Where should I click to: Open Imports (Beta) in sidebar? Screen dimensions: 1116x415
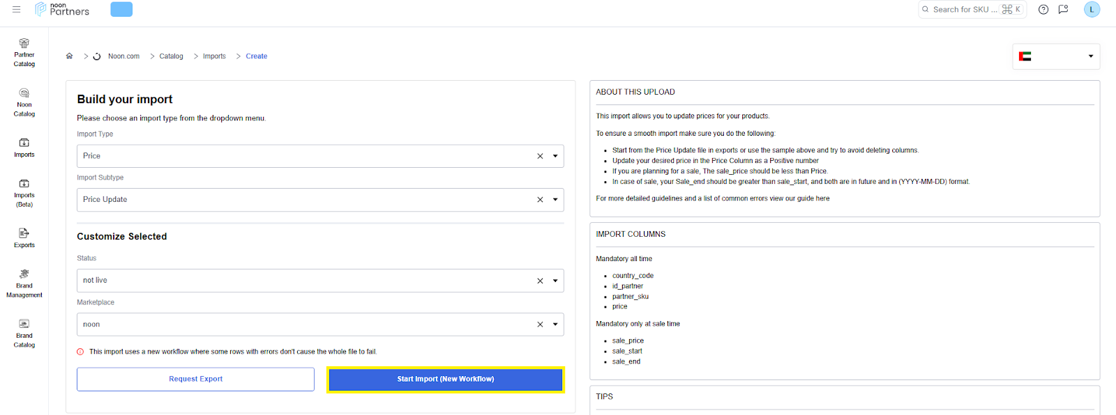24,194
